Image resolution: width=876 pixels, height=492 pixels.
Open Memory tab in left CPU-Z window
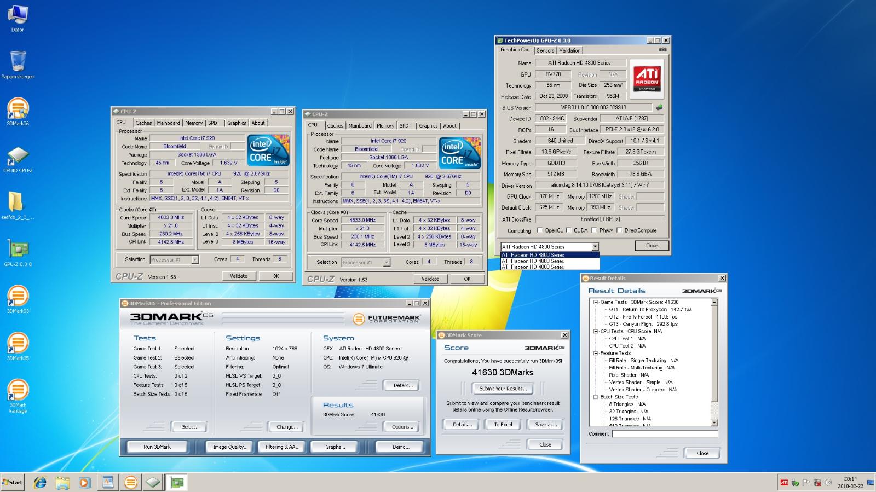[193, 123]
